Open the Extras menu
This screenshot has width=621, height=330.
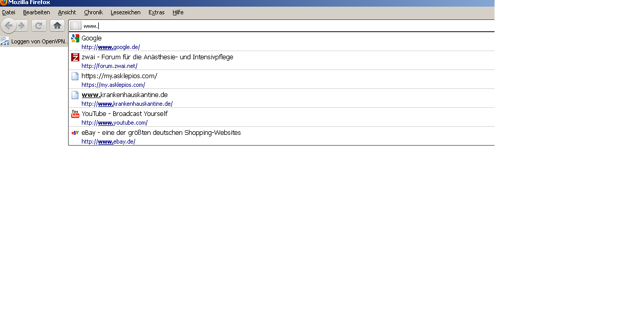pos(157,12)
